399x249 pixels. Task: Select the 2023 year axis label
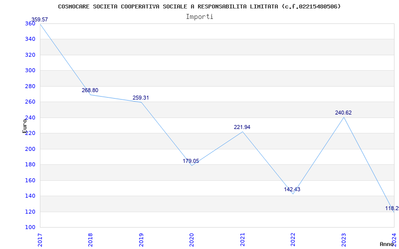(344, 240)
